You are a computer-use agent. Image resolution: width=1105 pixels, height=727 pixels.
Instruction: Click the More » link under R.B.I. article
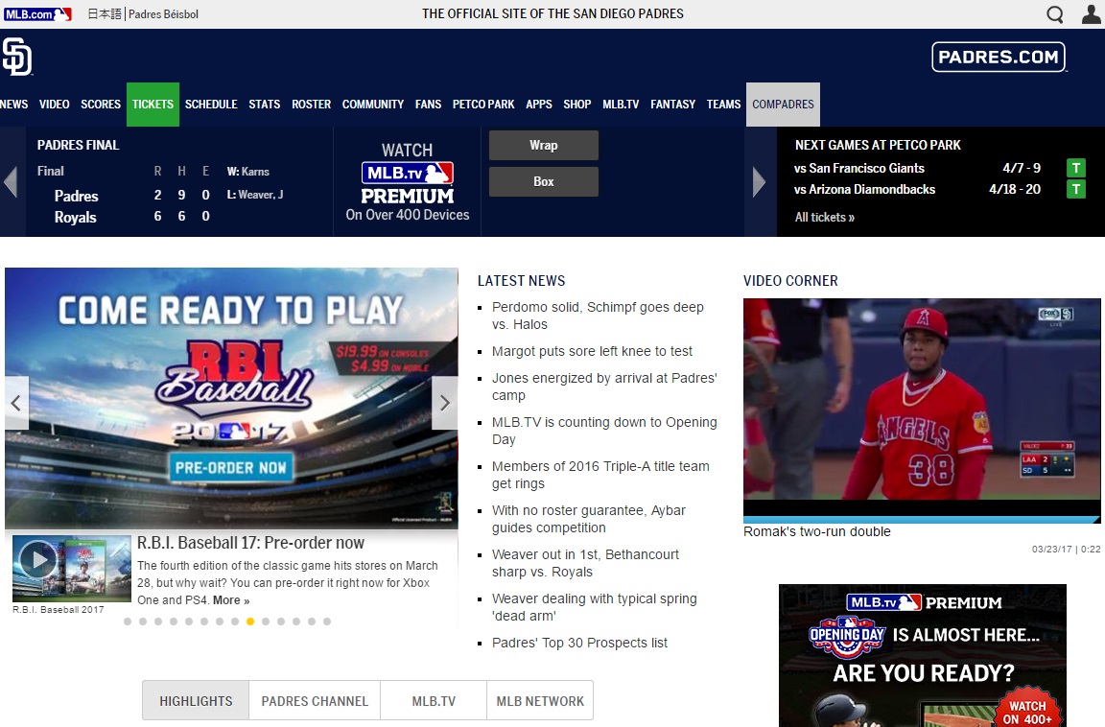click(x=231, y=600)
